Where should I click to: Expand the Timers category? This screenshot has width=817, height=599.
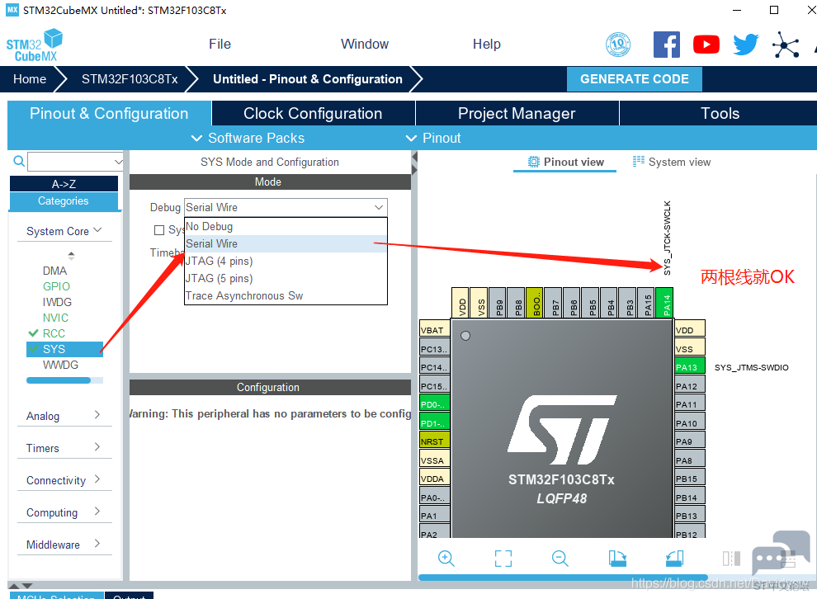pos(64,448)
